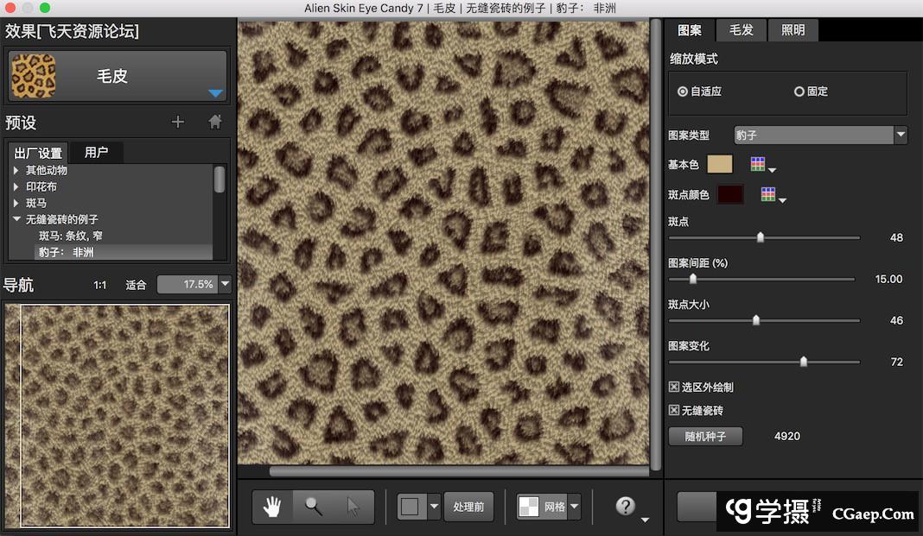This screenshot has width=923, height=536.
Task: Select the Zoom magnifier tool
Action: 314,508
